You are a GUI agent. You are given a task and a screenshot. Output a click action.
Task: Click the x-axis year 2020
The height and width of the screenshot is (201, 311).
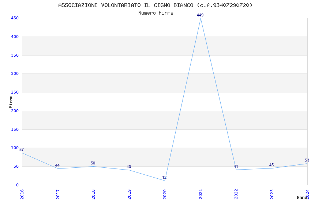[165, 194]
